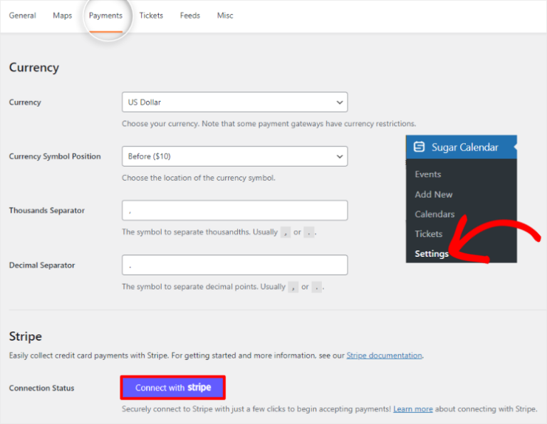Follow the Learn more link
Viewport: 547px width, 424px height.
coord(412,409)
